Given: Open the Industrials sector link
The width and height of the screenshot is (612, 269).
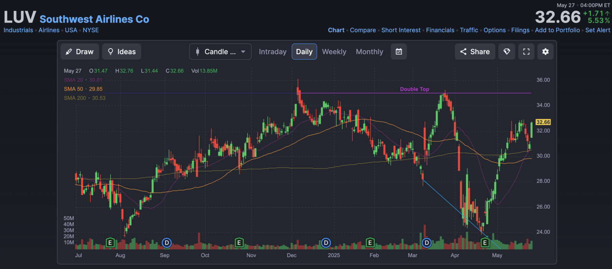Looking at the screenshot, I should (x=18, y=30).
